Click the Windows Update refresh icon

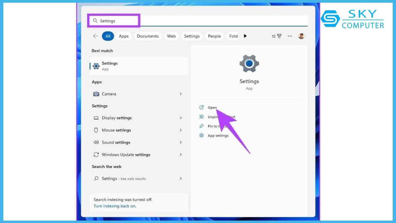click(96, 155)
